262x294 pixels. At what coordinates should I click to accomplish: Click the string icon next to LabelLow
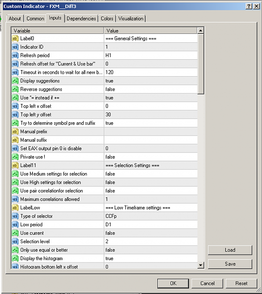15,207
